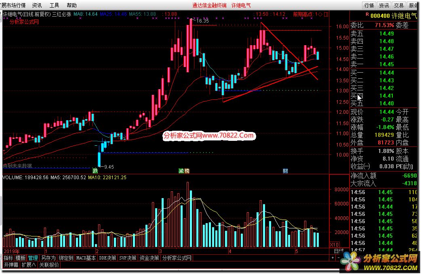Click the 卖一 price 14.45
The image size is (421, 274).
[387, 64]
